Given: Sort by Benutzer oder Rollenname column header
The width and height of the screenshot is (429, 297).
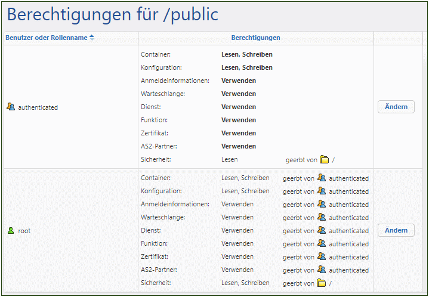Looking at the screenshot, I should 46,38.
